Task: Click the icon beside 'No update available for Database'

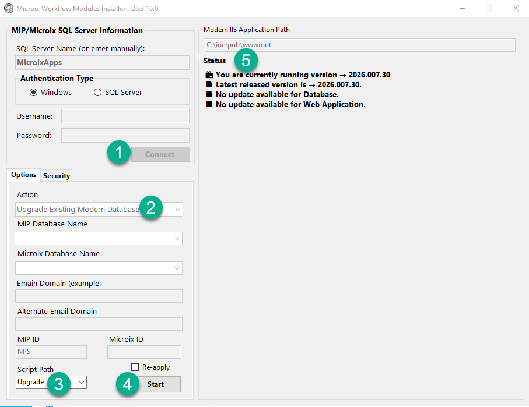Action: tap(209, 94)
